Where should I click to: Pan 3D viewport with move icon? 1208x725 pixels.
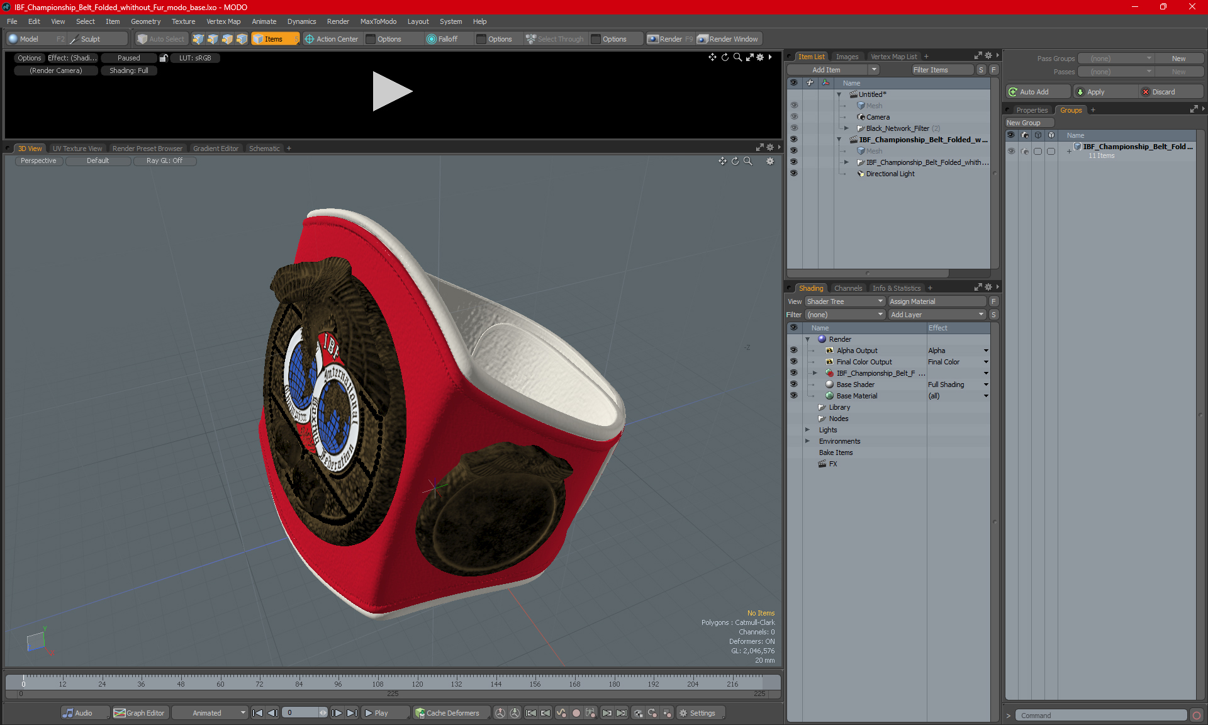tap(723, 161)
